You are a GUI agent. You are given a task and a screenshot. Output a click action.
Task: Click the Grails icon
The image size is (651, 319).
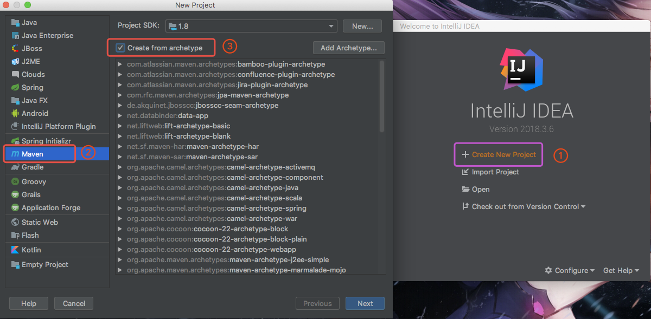coord(15,195)
